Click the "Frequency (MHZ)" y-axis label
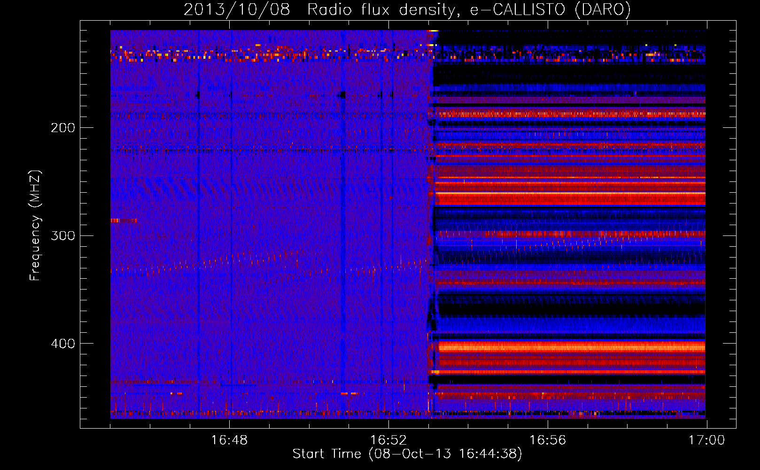Image resolution: width=760 pixels, height=470 pixels. pos(35,226)
